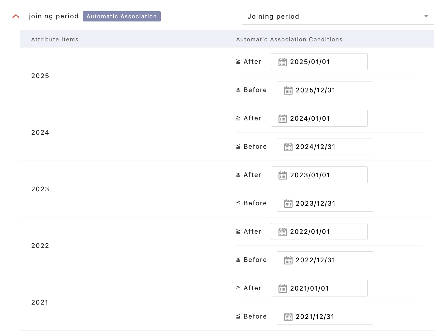Click calendar icon for 2025/12/31 date

click(288, 90)
